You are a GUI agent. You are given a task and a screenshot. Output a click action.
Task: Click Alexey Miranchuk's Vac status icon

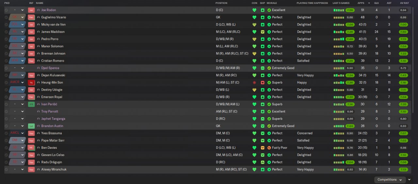click(31, 170)
